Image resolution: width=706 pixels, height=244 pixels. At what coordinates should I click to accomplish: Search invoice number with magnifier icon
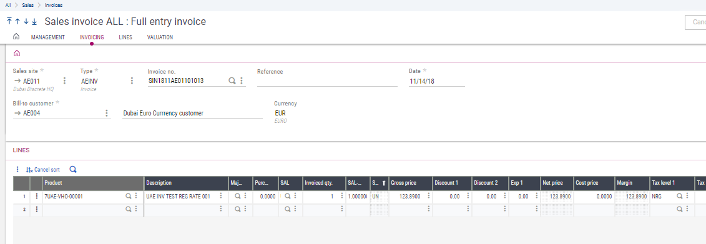point(232,81)
